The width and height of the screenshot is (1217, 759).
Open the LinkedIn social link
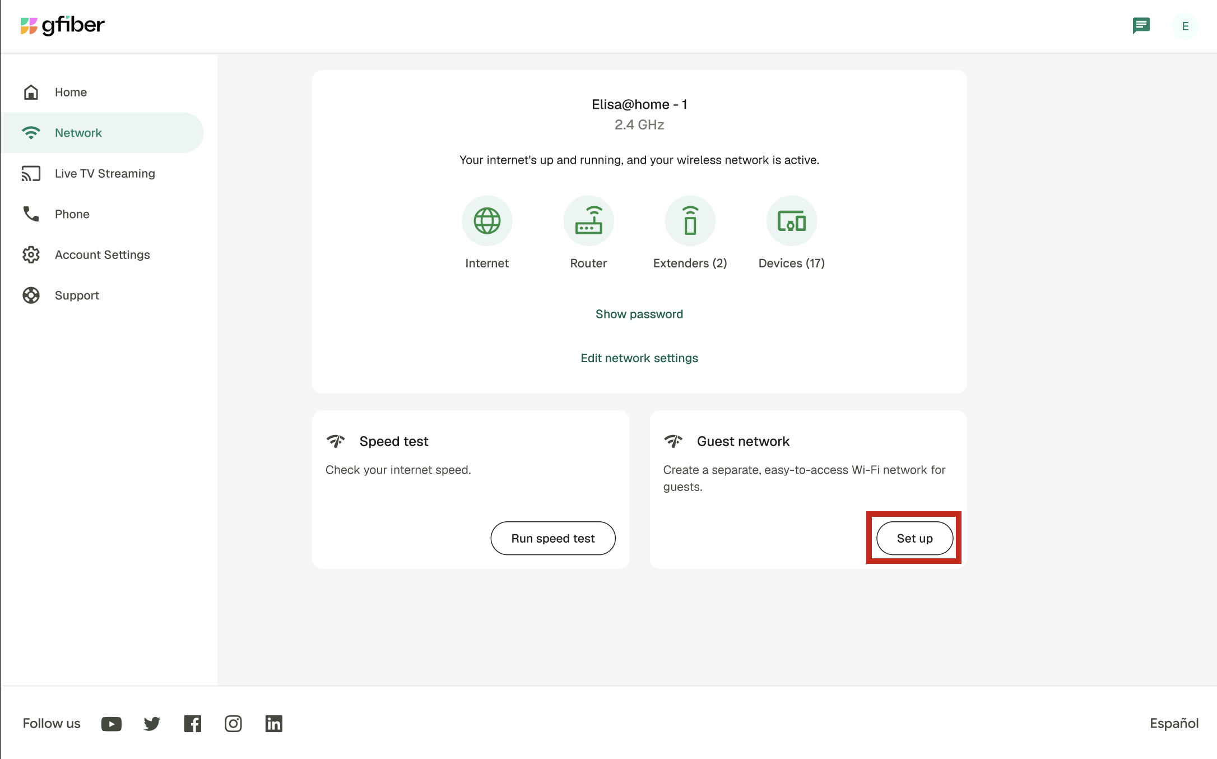click(274, 724)
